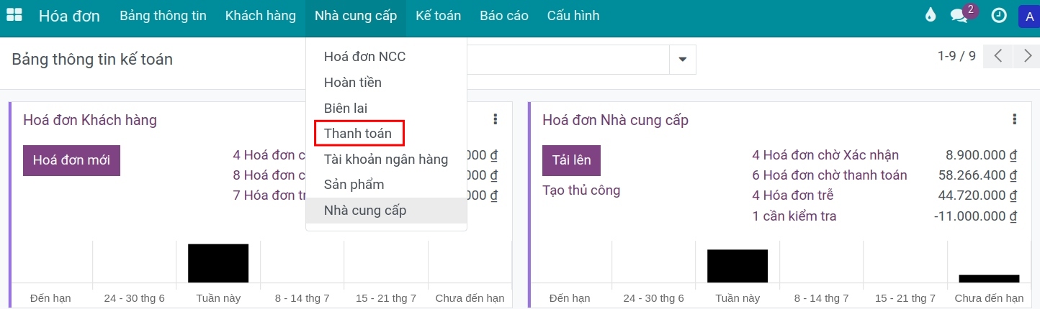
Task: Open the Báo cáo menu
Action: click(504, 16)
